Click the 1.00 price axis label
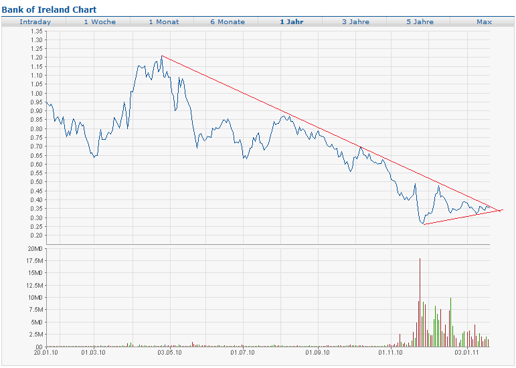This screenshot has height=368, width=516. [x=37, y=94]
